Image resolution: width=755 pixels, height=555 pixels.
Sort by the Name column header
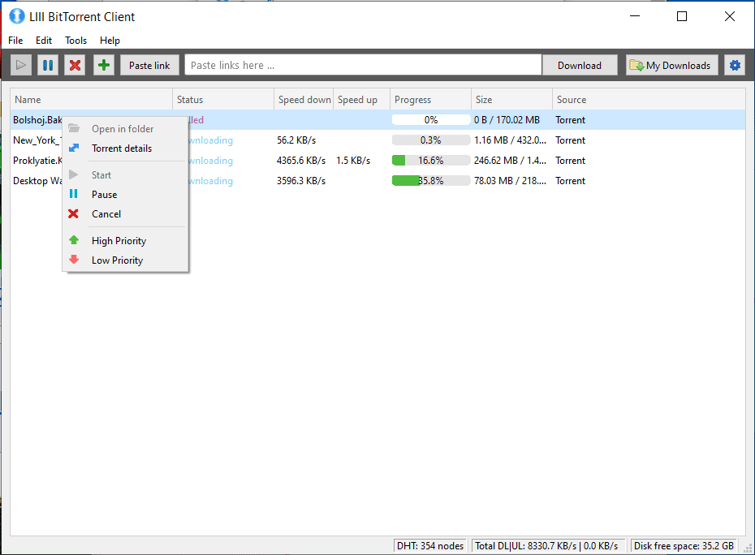92,100
